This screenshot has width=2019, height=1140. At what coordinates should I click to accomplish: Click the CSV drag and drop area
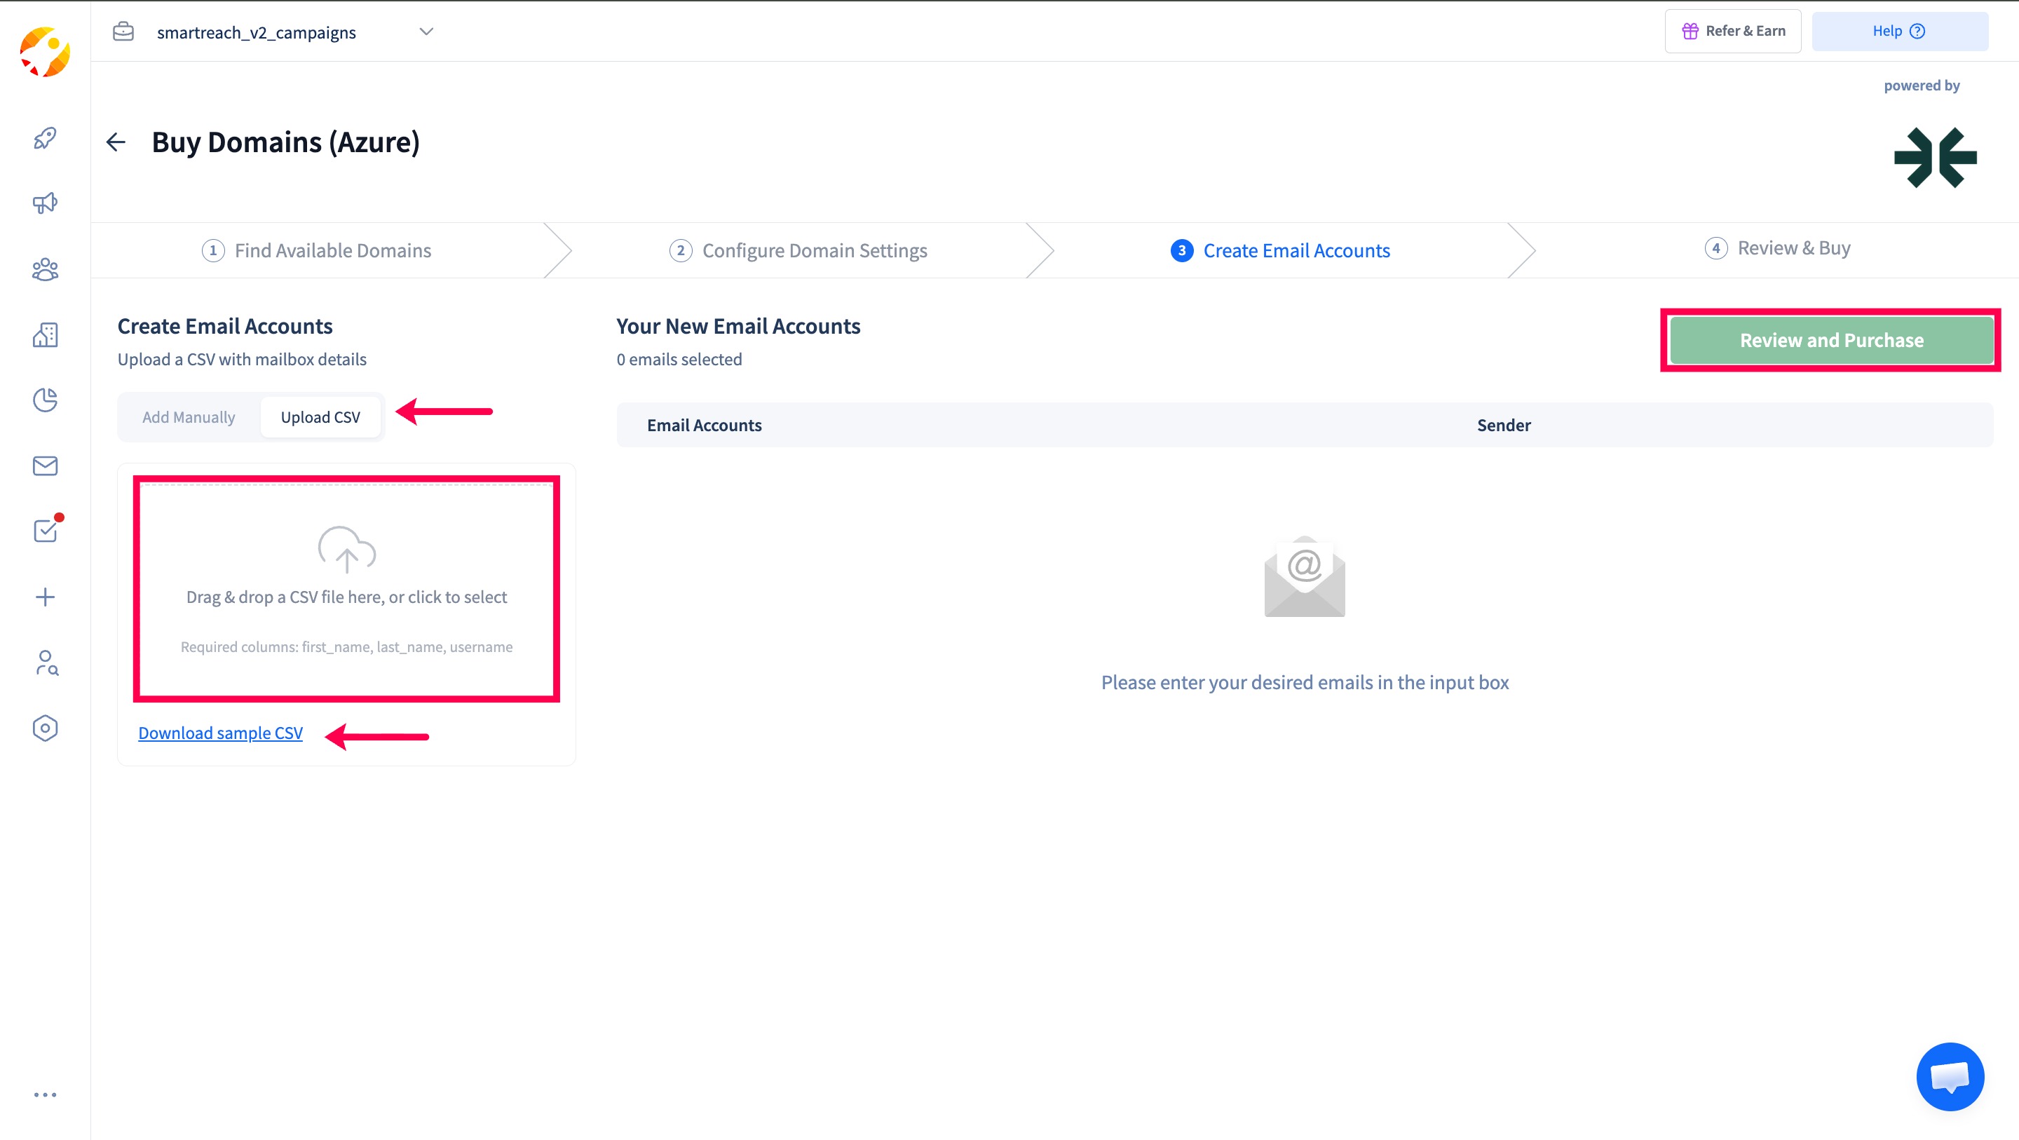click(346, 588)
